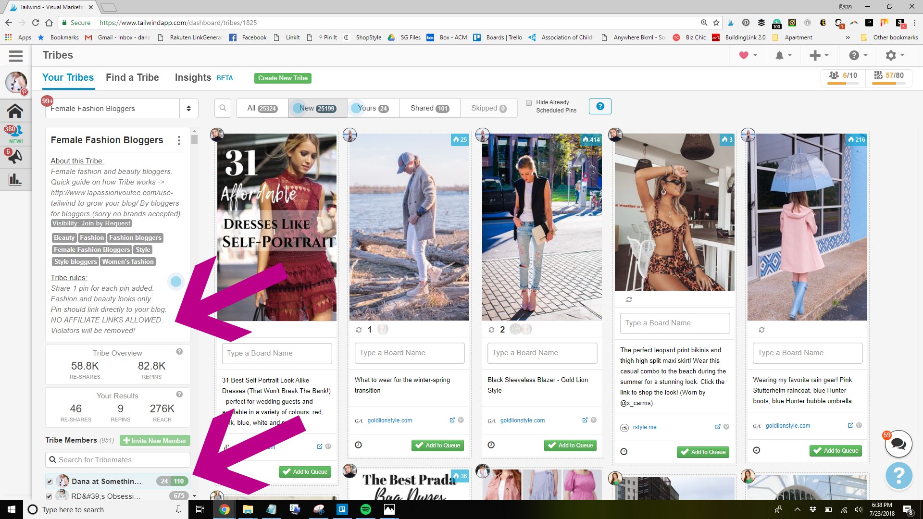Add Black Sleeveless Blazer pin to queue
The width and height of the screenshot is (923, 519).
tap(571, 445)
